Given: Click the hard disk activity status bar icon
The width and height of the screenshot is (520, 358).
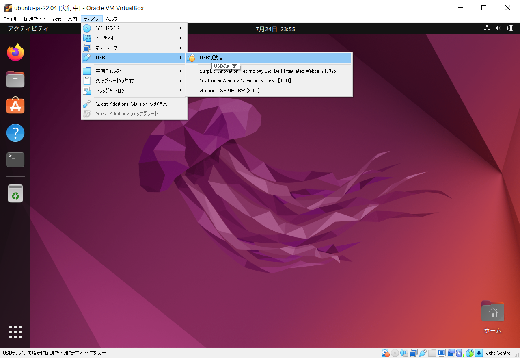Looking at the screenshot, I should click(385, 353).
